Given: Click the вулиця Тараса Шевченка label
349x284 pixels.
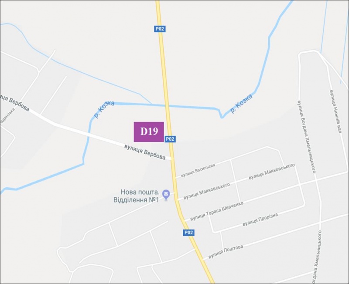Looking at the screenshot, I should [217, 211].
